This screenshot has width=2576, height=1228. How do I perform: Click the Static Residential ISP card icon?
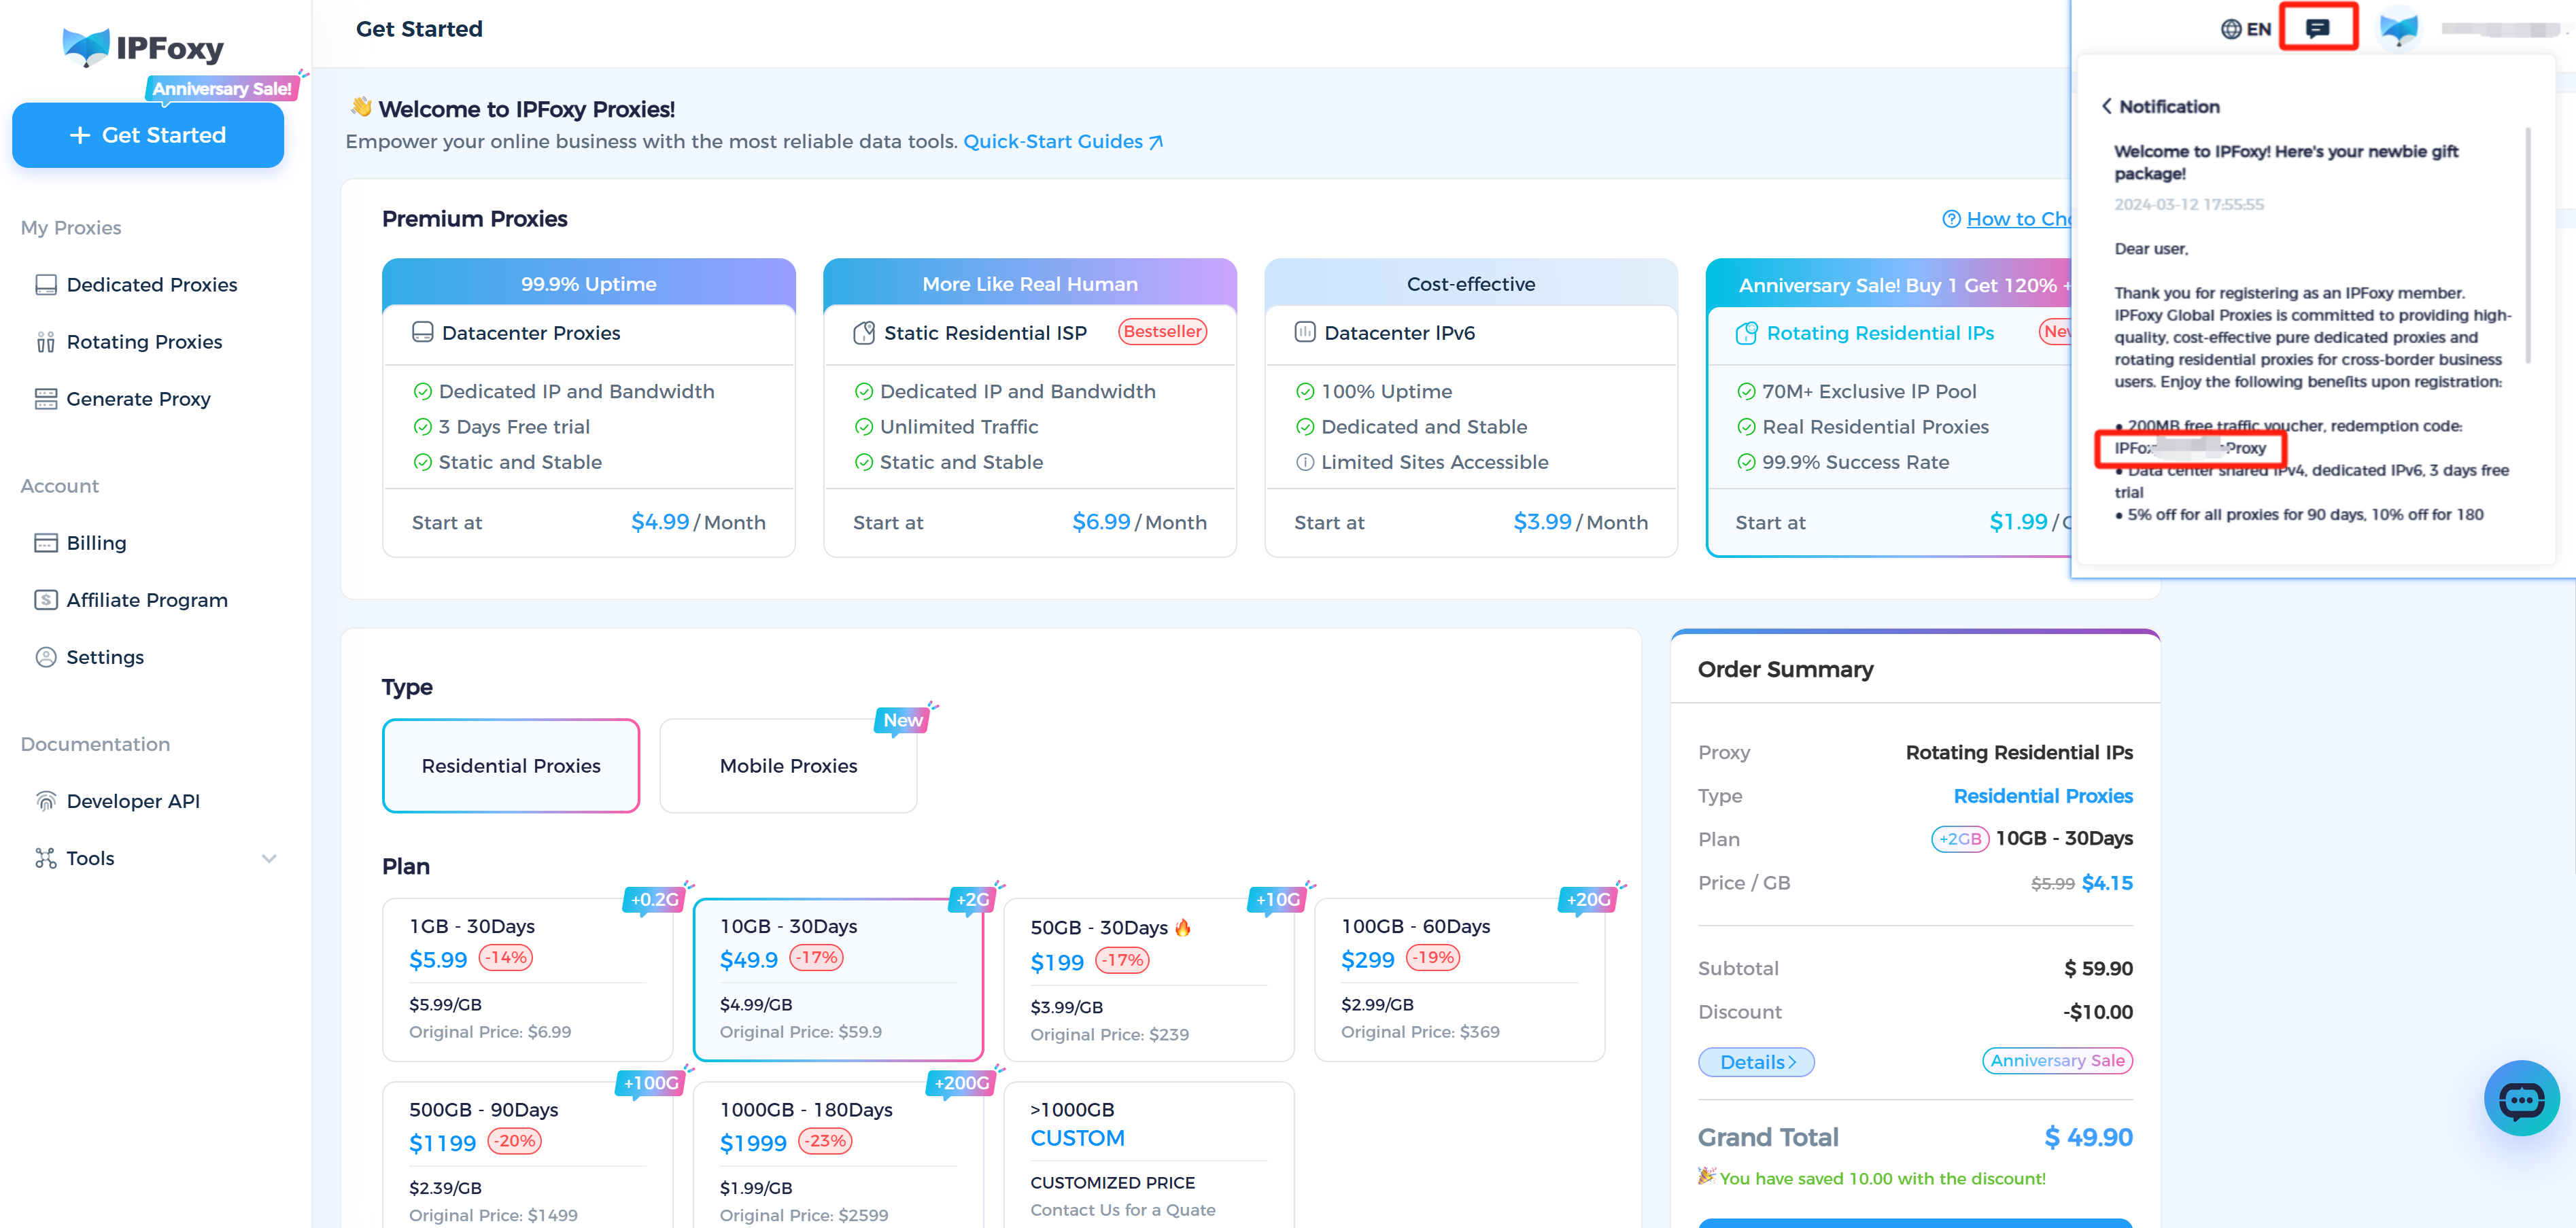tap(864, 332)
